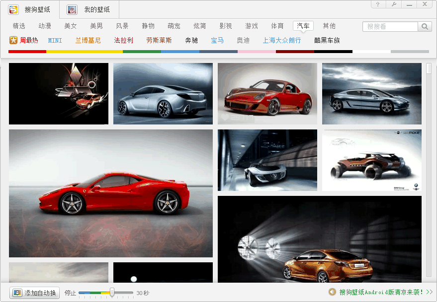Click the star icon beside 周最热
The height and width of the screenshot is (302, 437).
13,40
